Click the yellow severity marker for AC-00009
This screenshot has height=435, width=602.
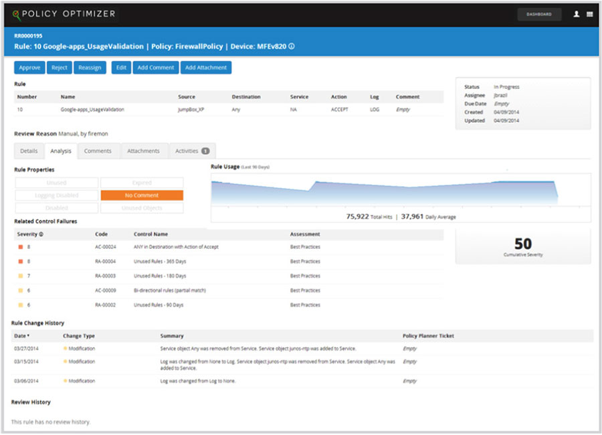(21, 290)
